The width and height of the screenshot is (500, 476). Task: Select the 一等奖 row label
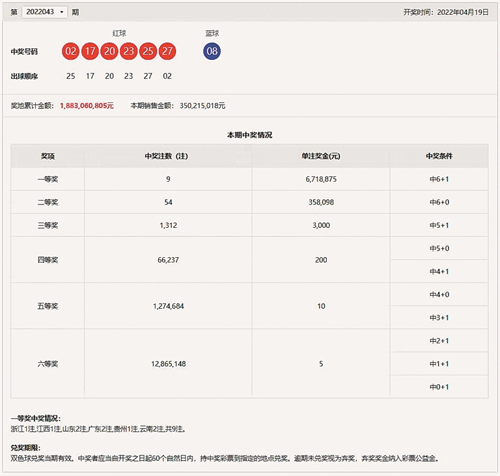coord(48,179)
